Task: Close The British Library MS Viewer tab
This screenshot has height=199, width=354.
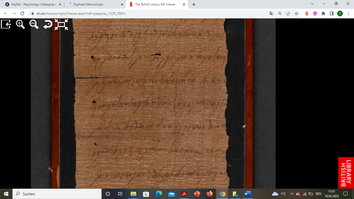Action: coord(184,4)
